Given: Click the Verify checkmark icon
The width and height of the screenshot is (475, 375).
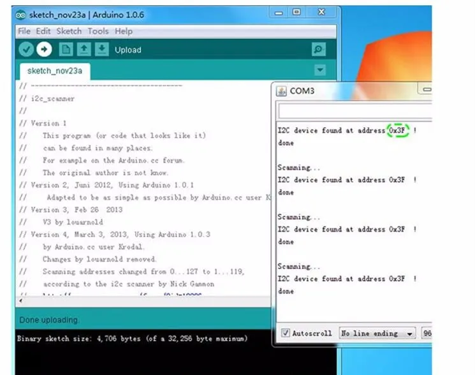Looking at the screenshot, I should pyautogui.click(x=26, y=49).
